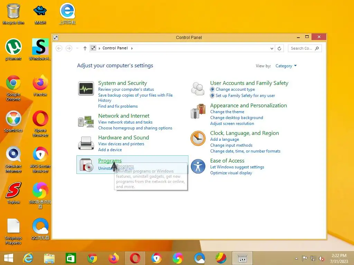Click the Clock, Language, and Region clock icon

coord(198,138)
